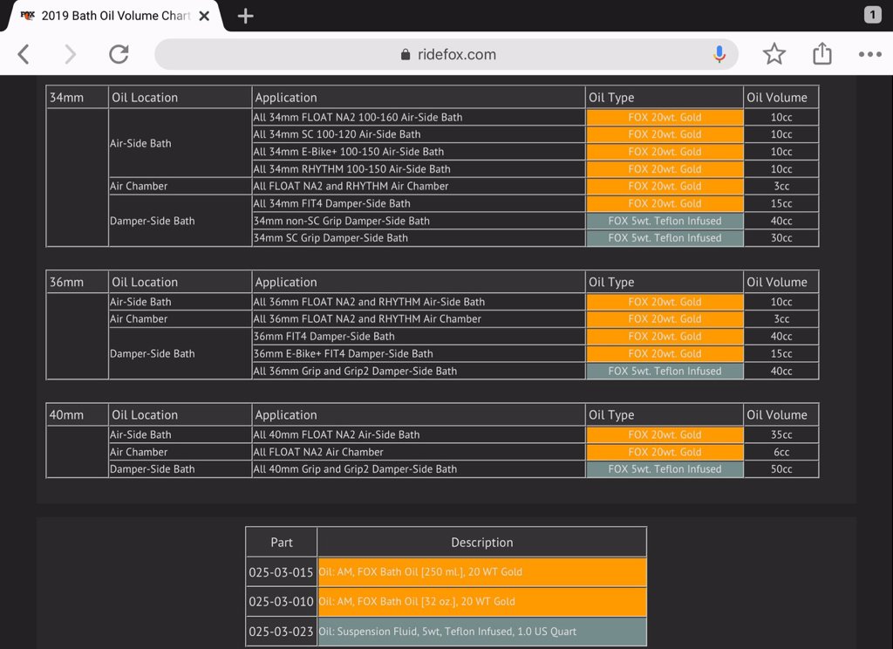Click '36mm E-Bike+ FIT4 Damper-Side Bath'
Screen dimensions: 893x649
pyautogui.click(x=343, y=354)
